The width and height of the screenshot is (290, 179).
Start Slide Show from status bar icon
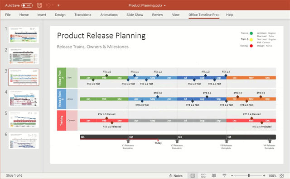pos(224,176)
